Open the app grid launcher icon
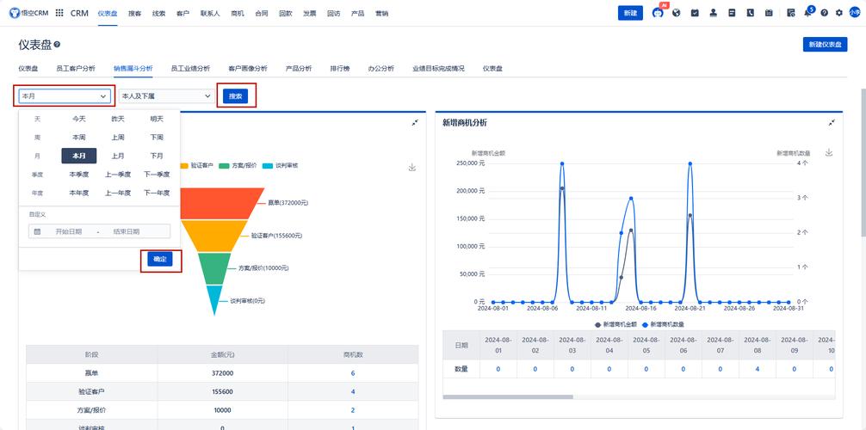The width and height of the screenshot is (866, 430). coord(59,13)
